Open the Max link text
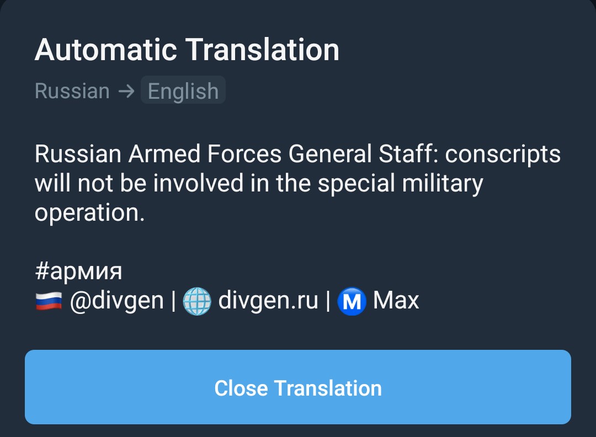The height and width of the screenshot is (437, 596). (x=396, y=301)
